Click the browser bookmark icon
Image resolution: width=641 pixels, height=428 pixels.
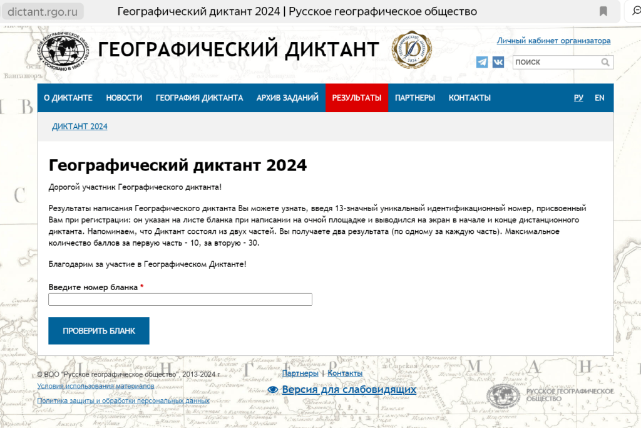[x=603, y=11]
